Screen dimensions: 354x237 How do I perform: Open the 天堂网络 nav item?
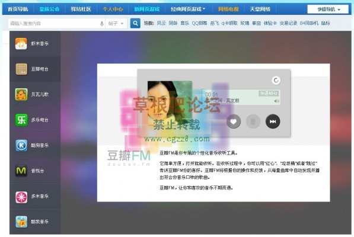[260, 9]
